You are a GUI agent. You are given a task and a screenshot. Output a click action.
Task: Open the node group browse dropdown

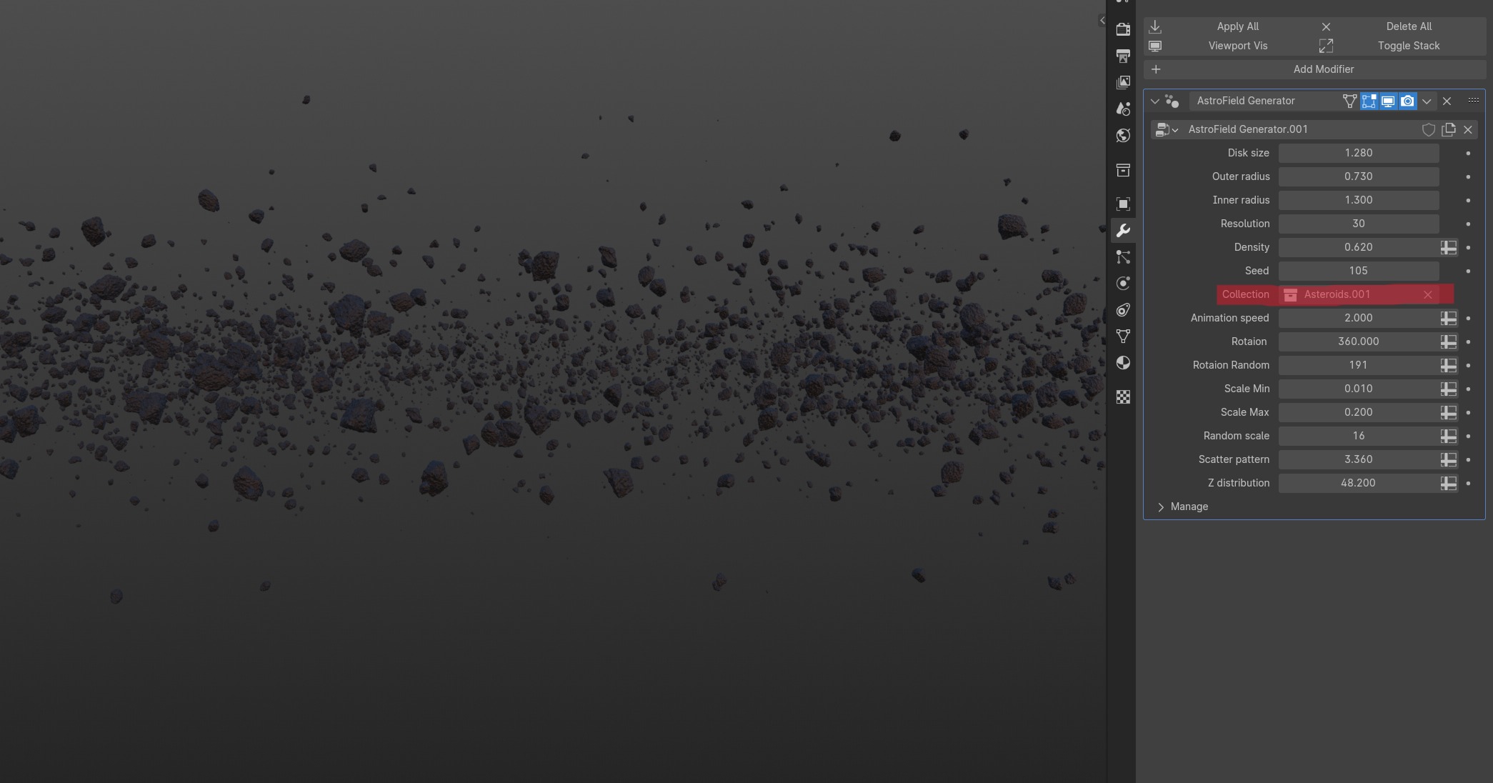(1166, 129)
